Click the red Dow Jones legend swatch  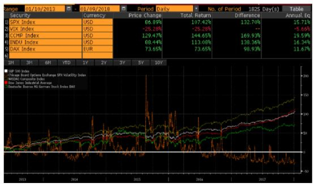[x=6, y=83]
